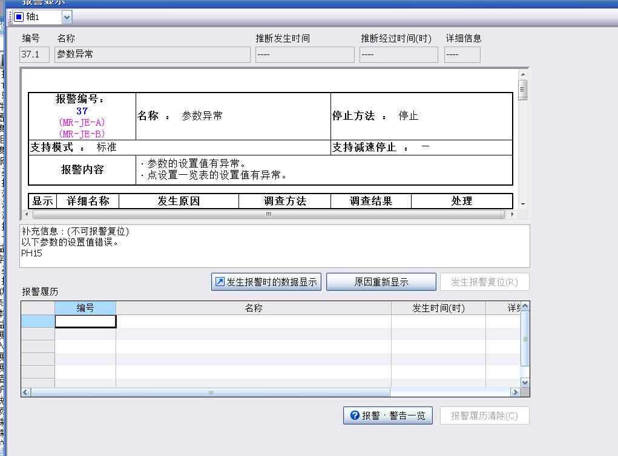Open the 报警·警告一览 help list

click(387, 415)
